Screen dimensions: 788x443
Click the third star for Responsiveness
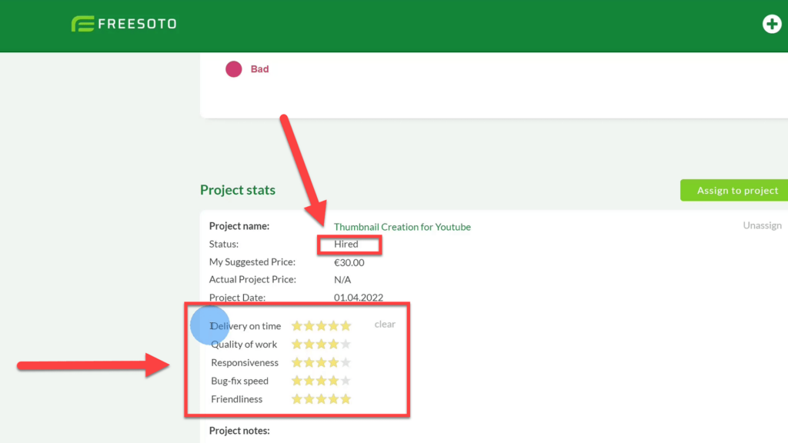pos(321,362)
